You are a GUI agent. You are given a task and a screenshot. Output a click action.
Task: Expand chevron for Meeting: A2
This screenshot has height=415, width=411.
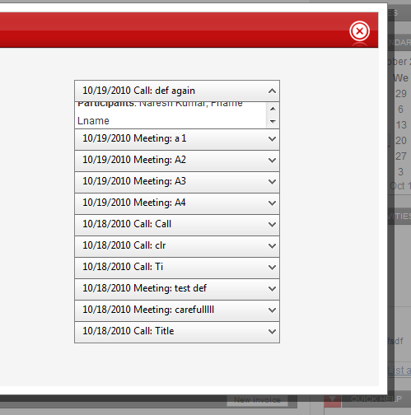coord(272,161)
